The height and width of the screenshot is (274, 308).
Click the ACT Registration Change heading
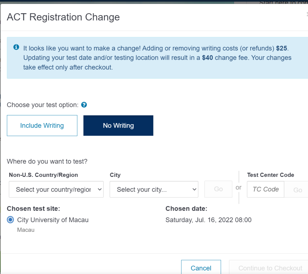point(63,17)
